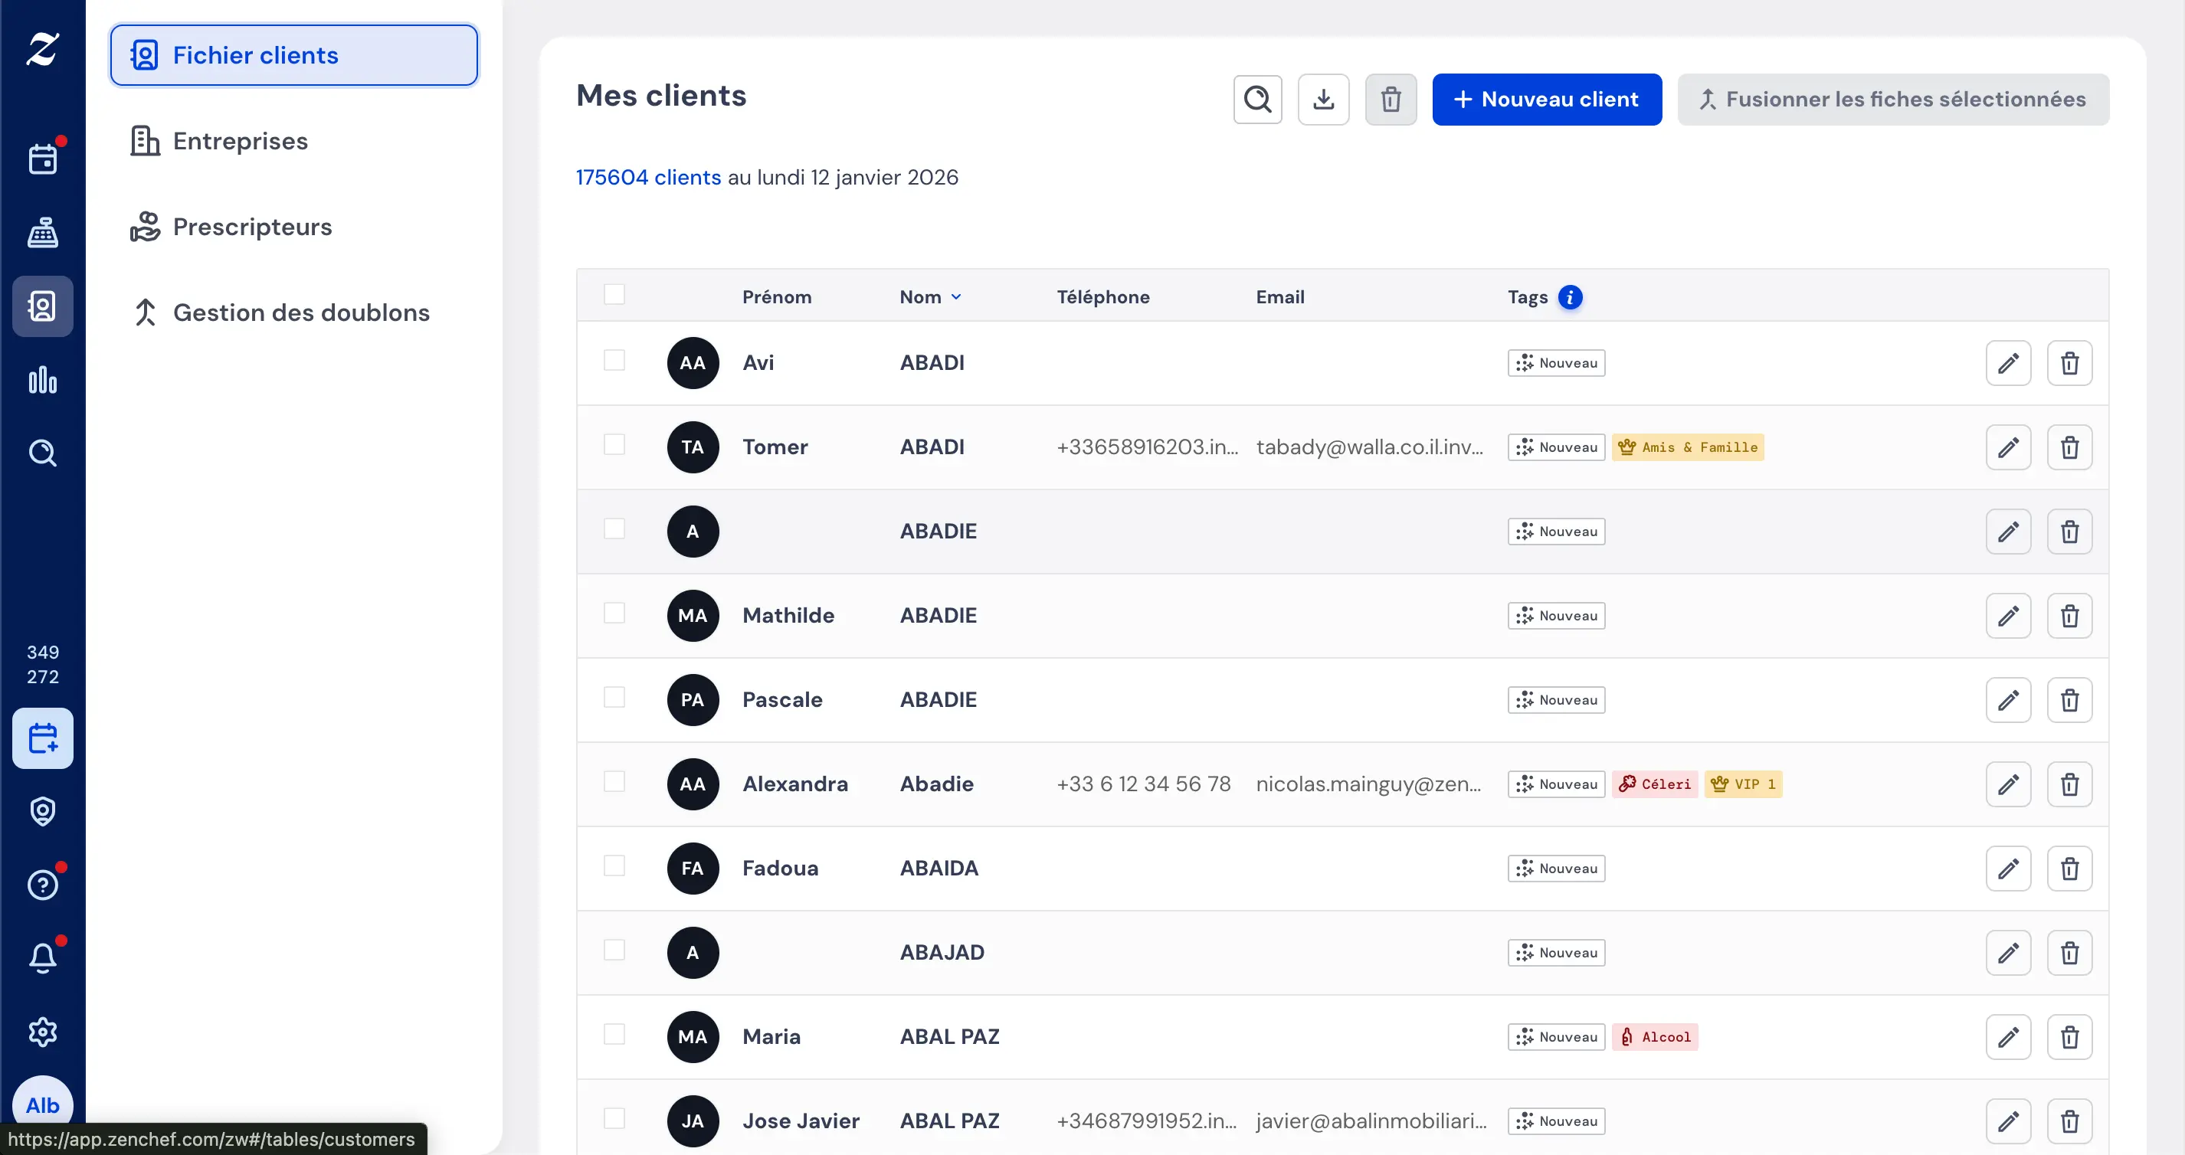The image size is (2185, 1155).
Task: Open Prescripteurs menu item
Action: 252,227
